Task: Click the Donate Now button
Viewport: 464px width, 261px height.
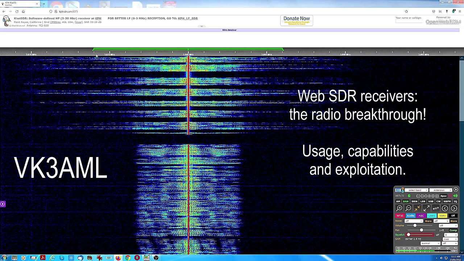Action: [x=297, y=20]
